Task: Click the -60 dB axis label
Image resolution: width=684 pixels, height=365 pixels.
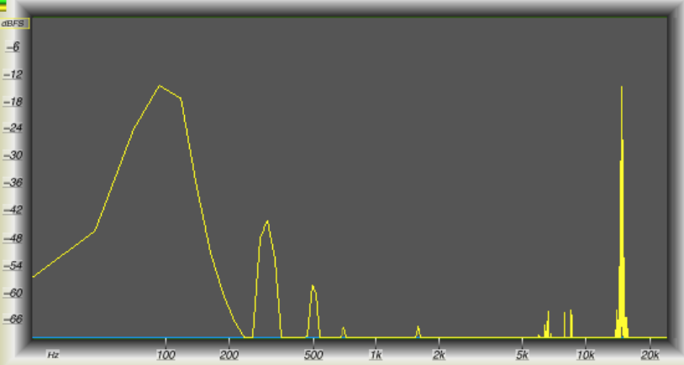Action: [x=13, y=293]
